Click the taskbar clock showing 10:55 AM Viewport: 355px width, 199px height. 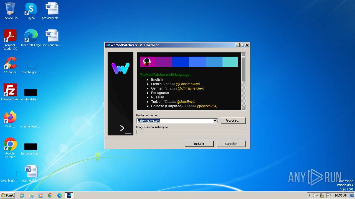[x=341, y=195]
